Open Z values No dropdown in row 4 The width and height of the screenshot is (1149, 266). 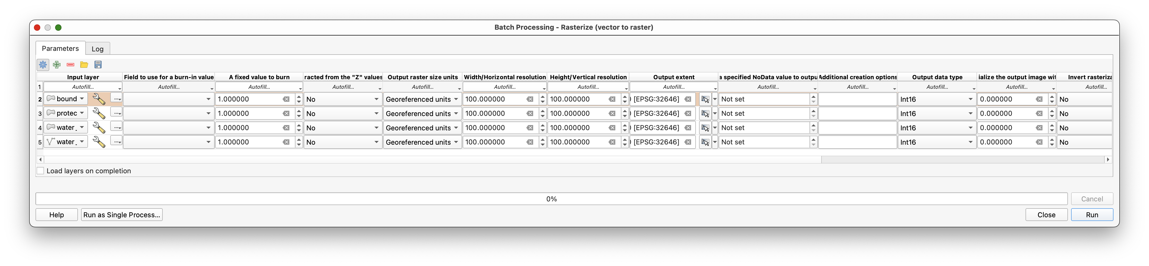343,128
